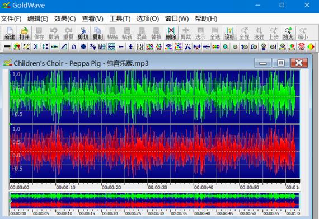Click the 混音 (Mix) toolbar button
319x219 pixels.
142,33
